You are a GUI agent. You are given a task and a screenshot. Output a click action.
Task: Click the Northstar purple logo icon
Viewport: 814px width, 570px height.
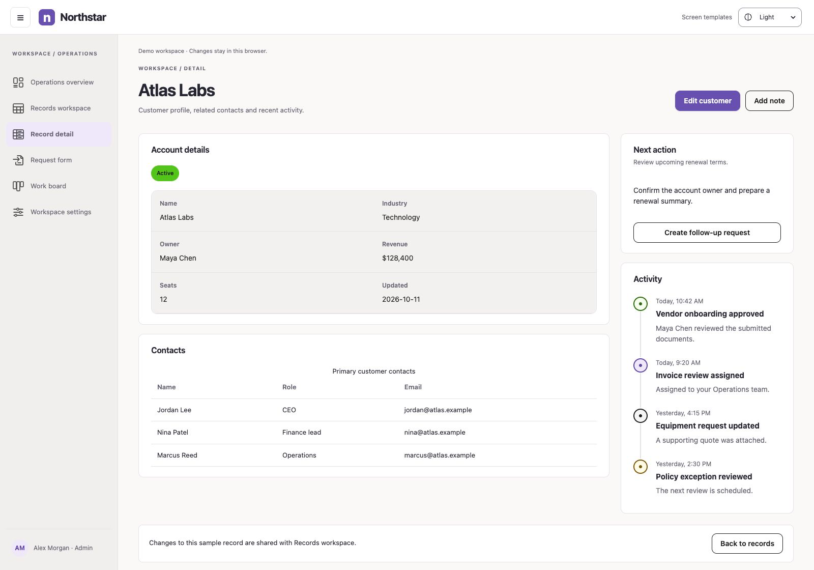(x=47, y=17)
